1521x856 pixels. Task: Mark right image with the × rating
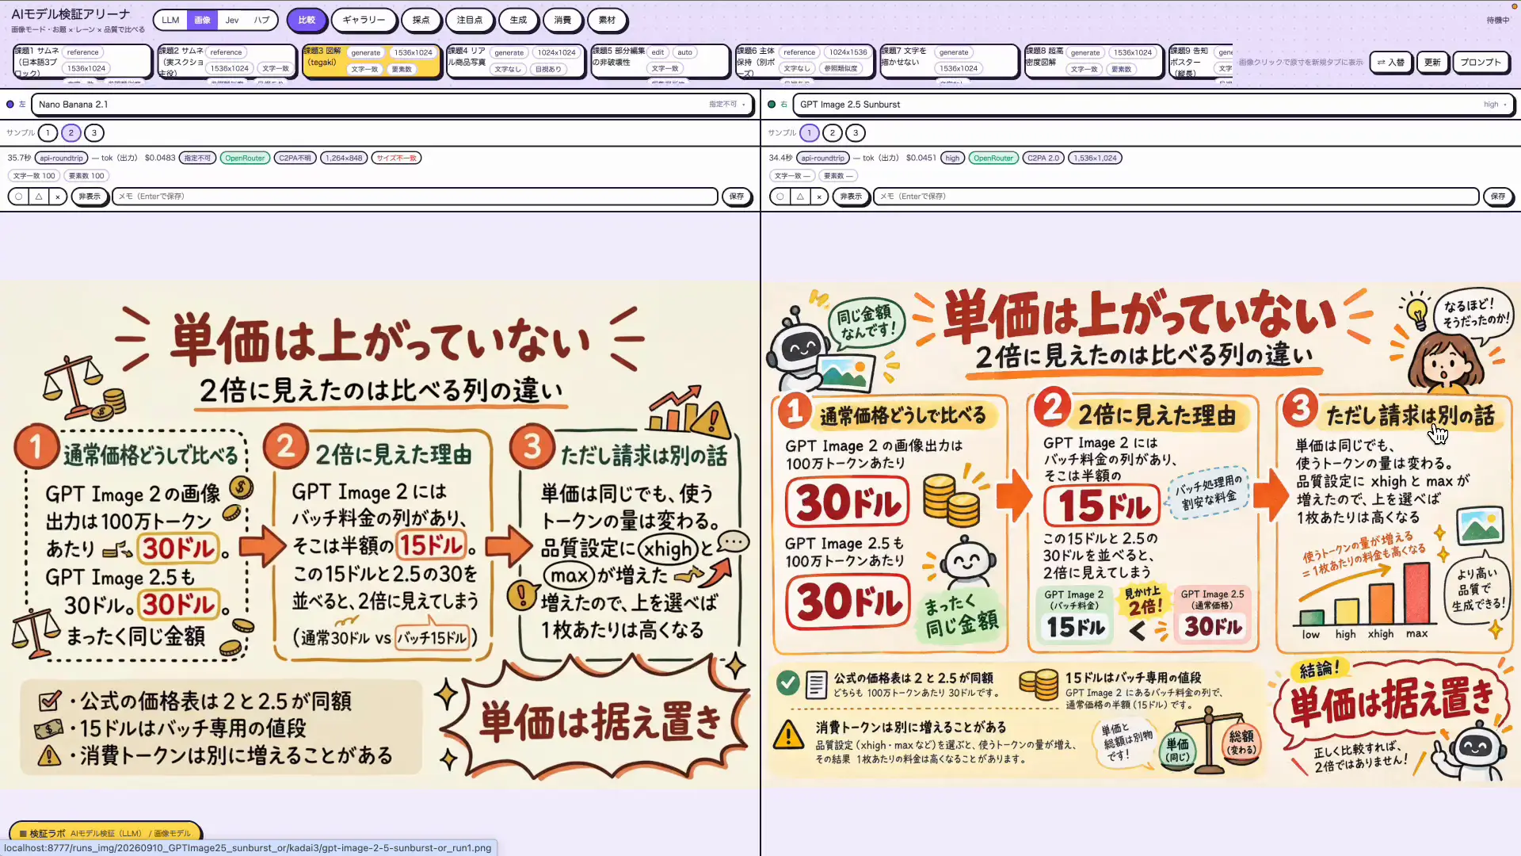(819, 197)
